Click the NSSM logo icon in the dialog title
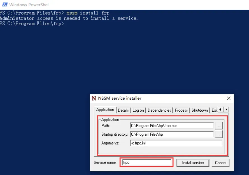 point(94,98)
